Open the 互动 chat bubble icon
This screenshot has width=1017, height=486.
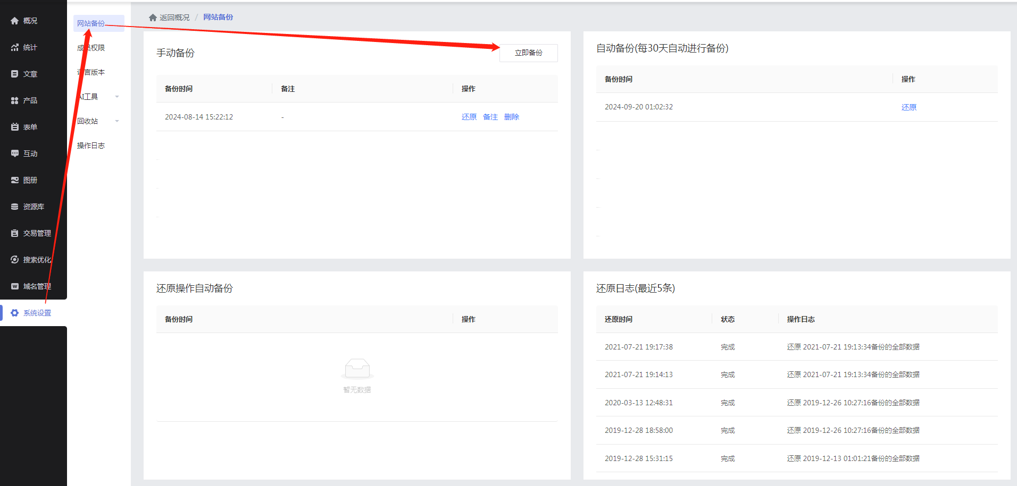coord(15,154)
